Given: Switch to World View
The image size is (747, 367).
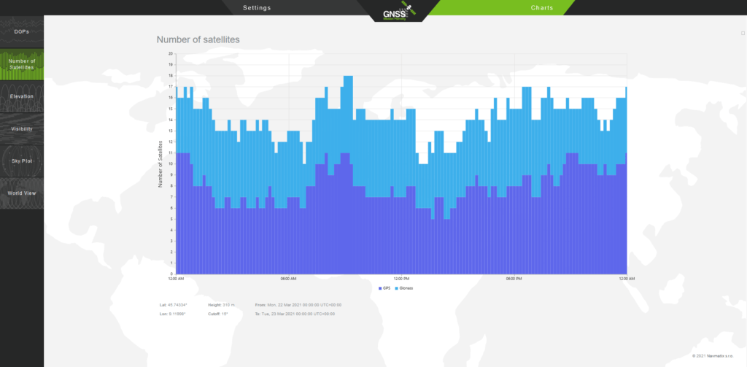Looking at the screenshot, I should coord(22,193).
